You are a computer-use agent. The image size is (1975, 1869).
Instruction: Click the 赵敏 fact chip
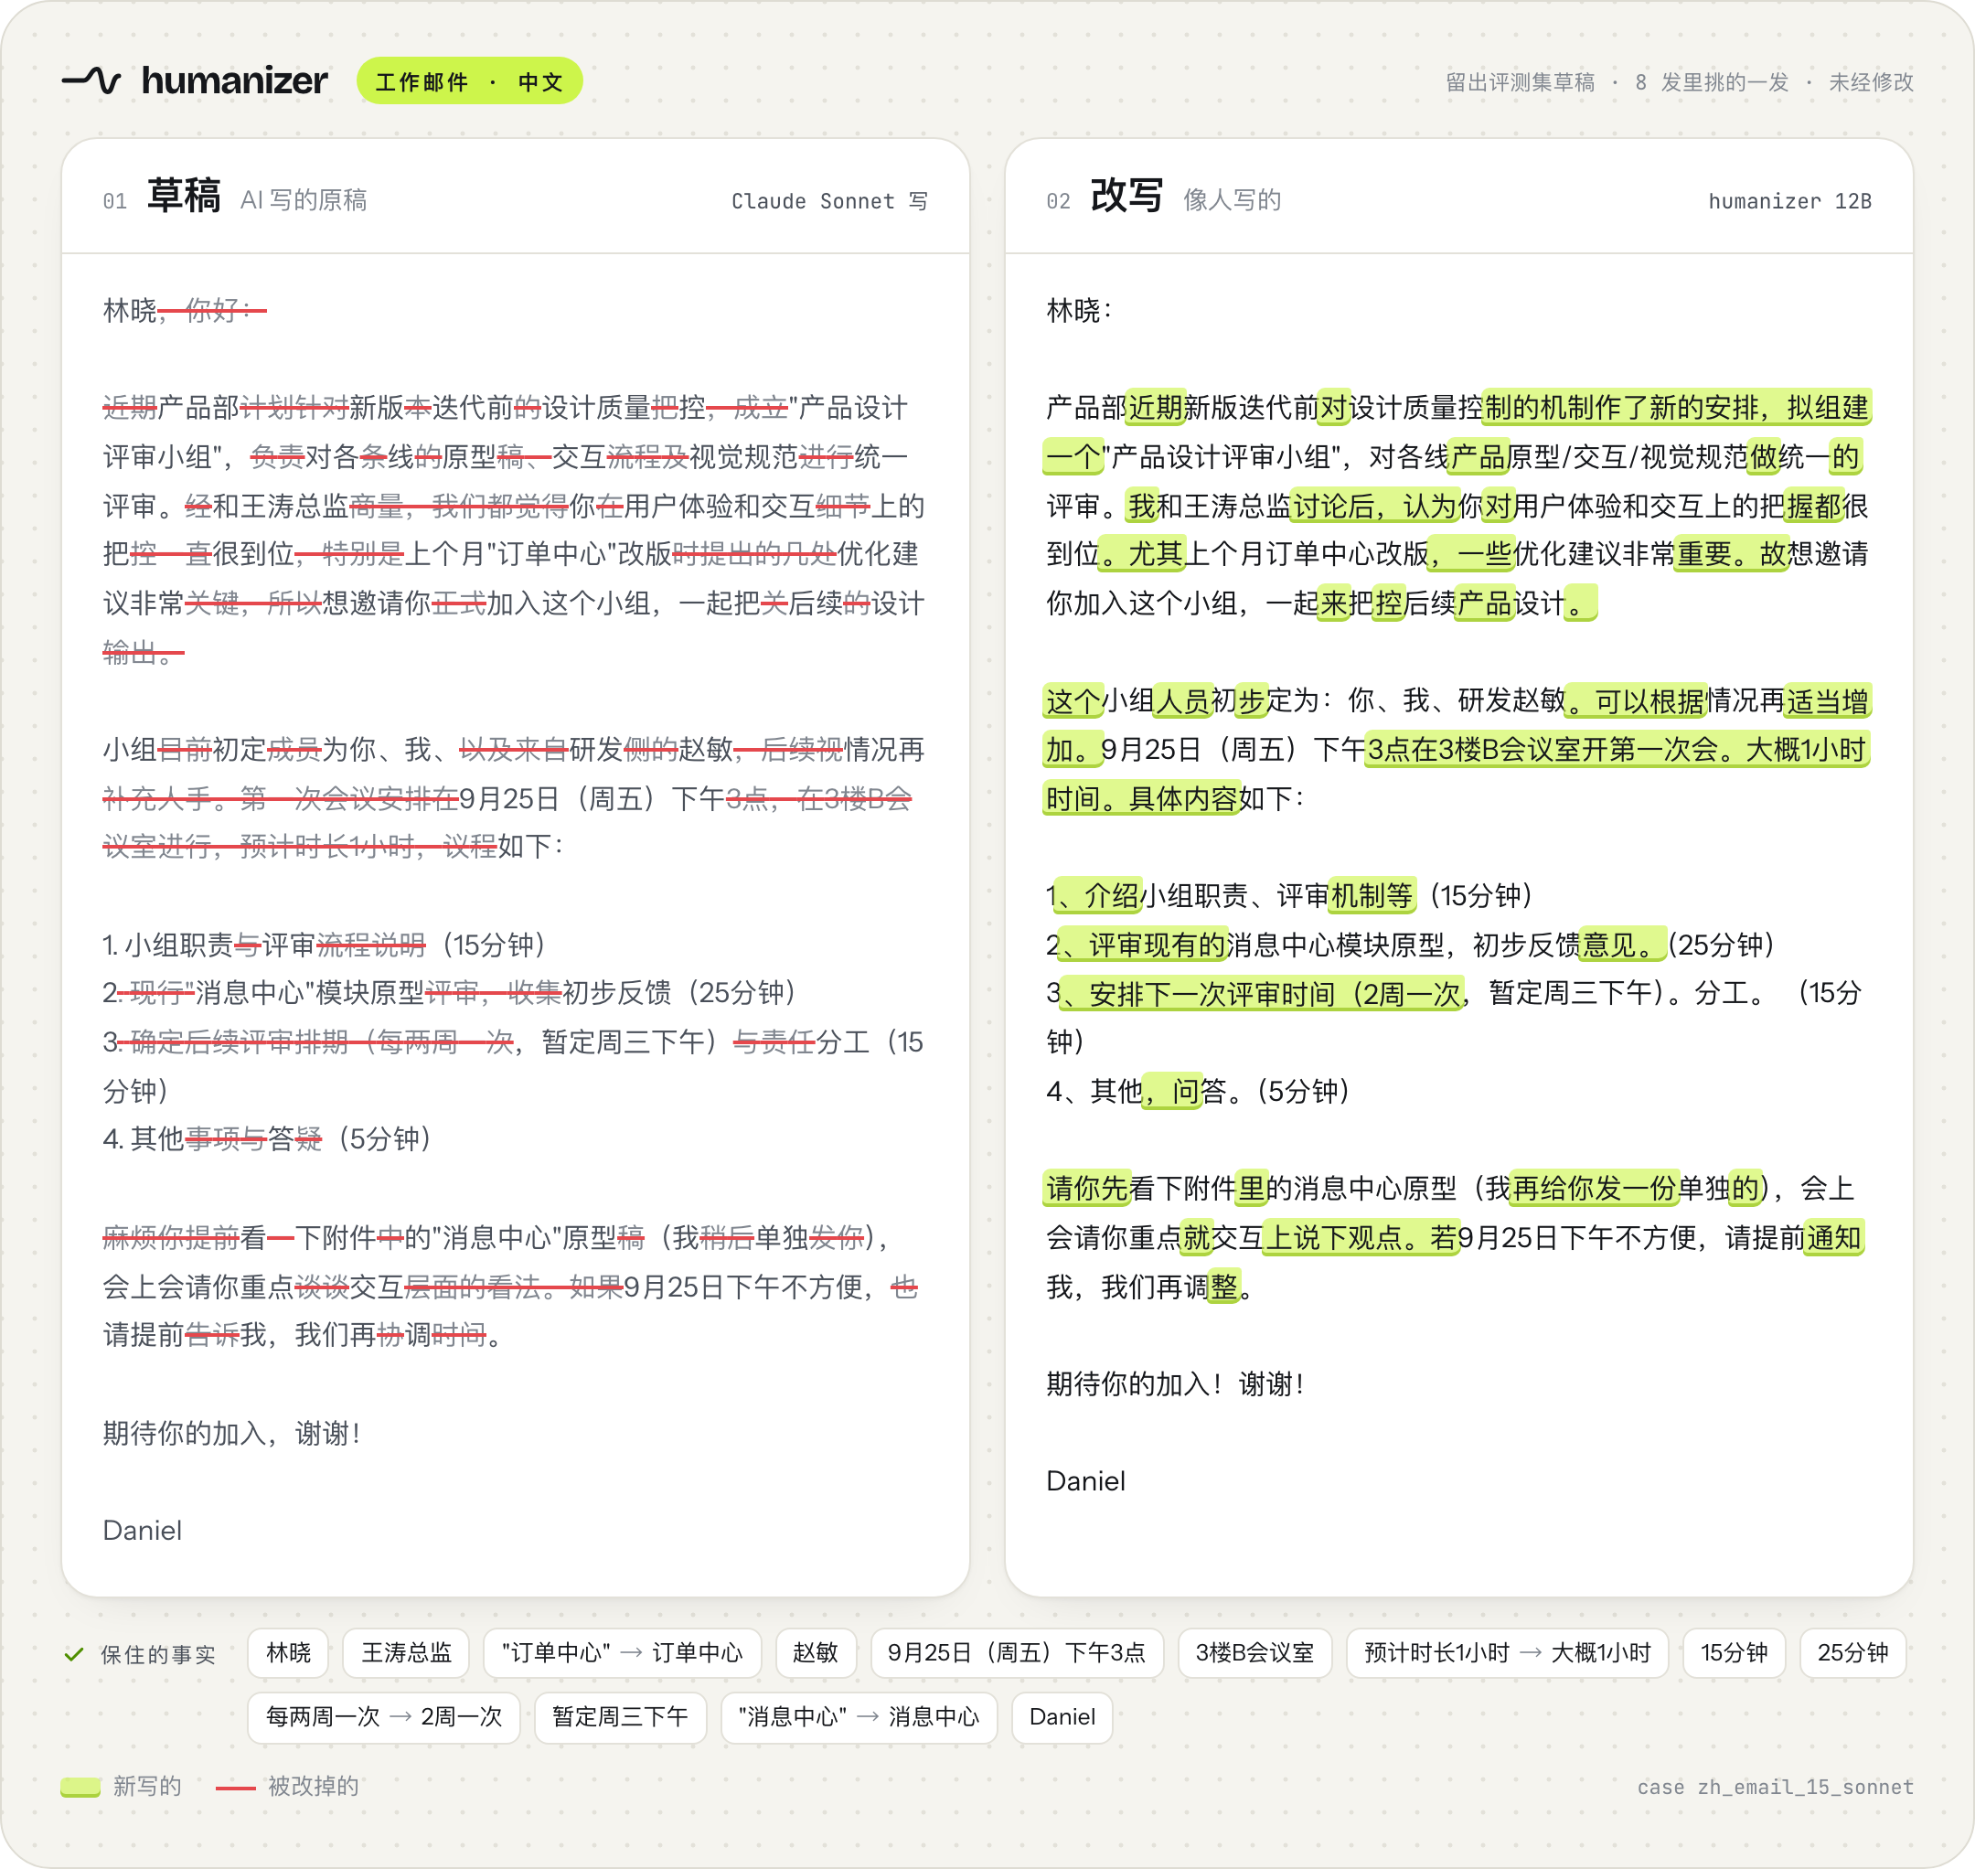pyautogui.click(x=815, y=1653)
